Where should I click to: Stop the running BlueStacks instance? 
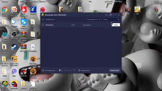(116, 25)
